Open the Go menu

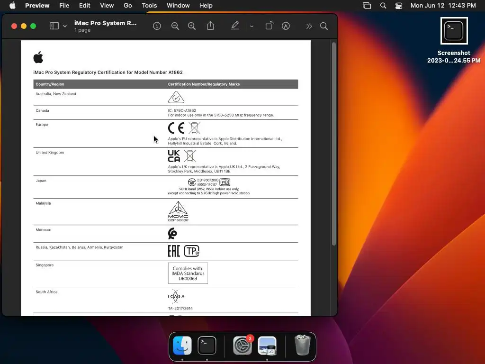tap(128, 5)
